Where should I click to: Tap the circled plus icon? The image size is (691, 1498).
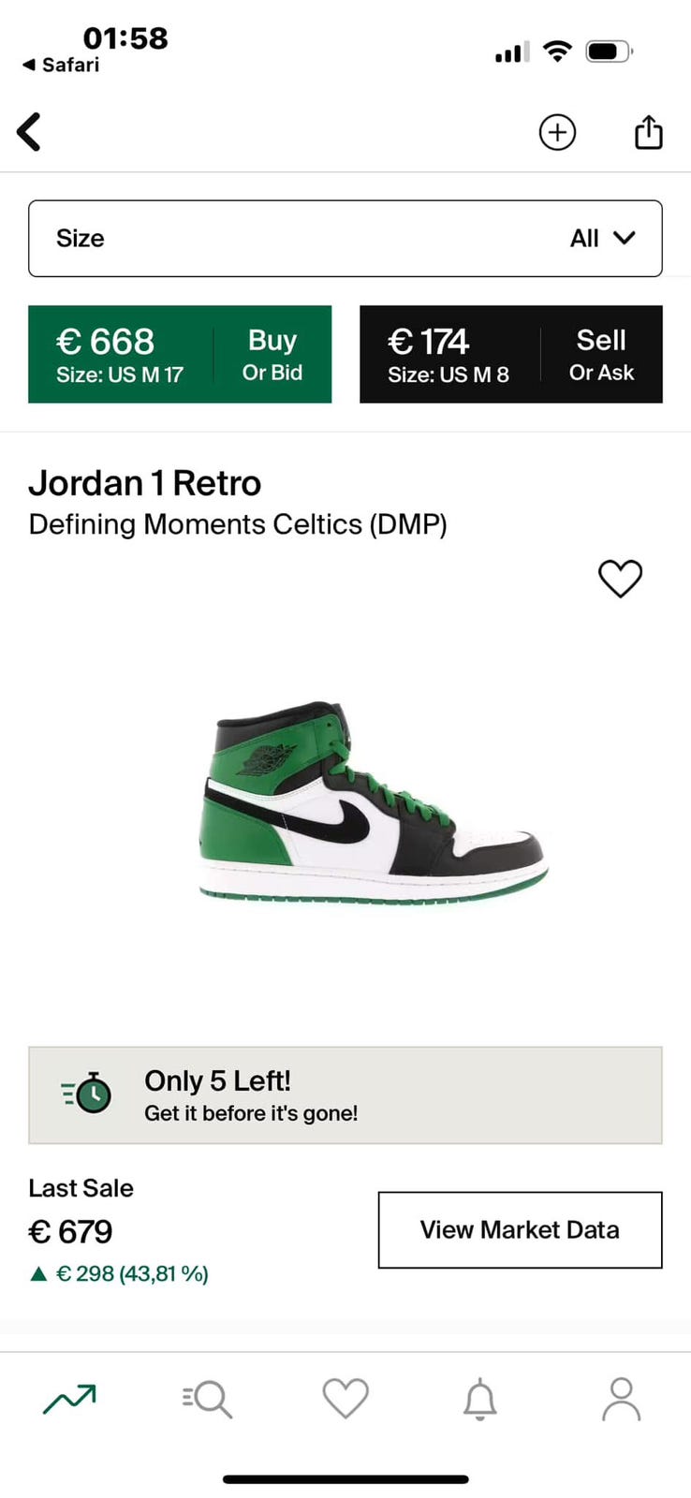pos(557,132)
